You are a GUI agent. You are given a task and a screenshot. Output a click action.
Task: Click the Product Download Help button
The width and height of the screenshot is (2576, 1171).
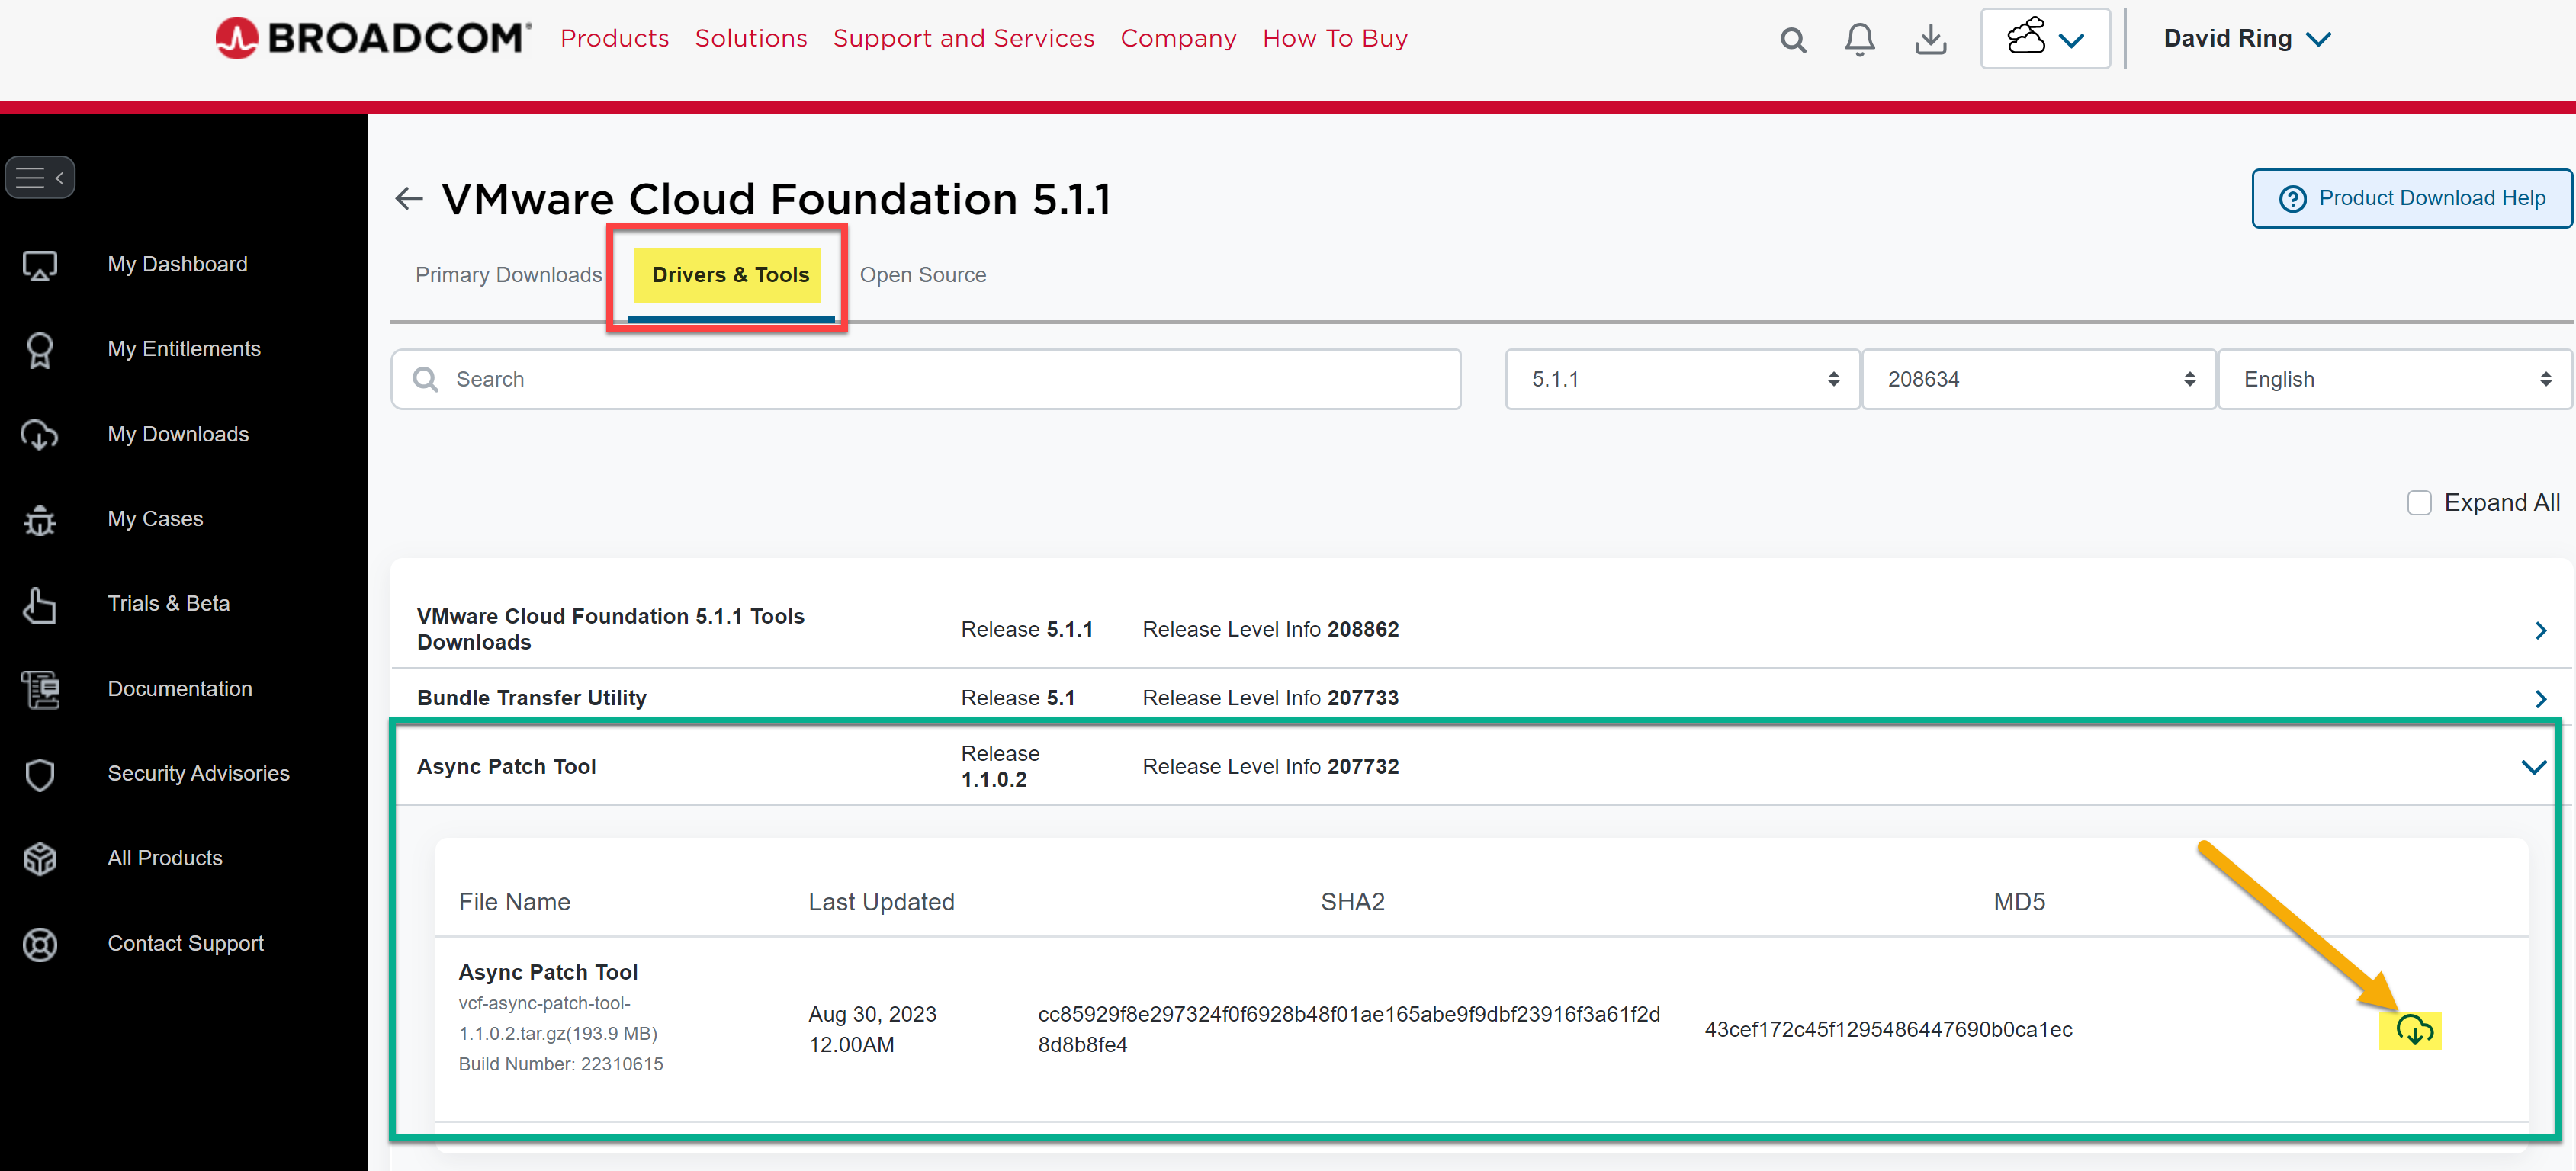tap(2411, 198)
